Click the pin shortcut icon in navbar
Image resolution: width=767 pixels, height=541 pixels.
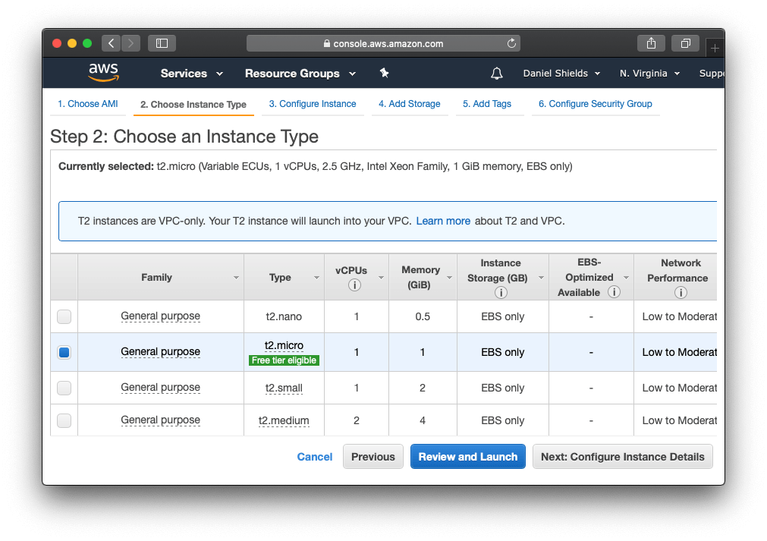click(384, 73)
